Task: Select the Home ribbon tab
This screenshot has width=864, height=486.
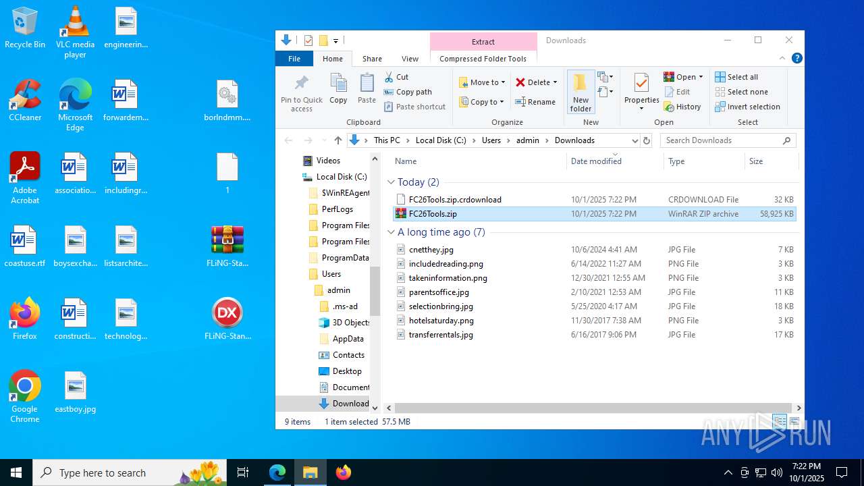Action: click(333, 59)
